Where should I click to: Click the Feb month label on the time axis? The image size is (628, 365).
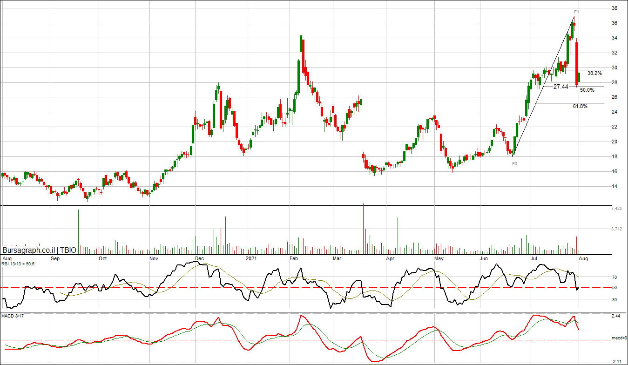point(294,258)
